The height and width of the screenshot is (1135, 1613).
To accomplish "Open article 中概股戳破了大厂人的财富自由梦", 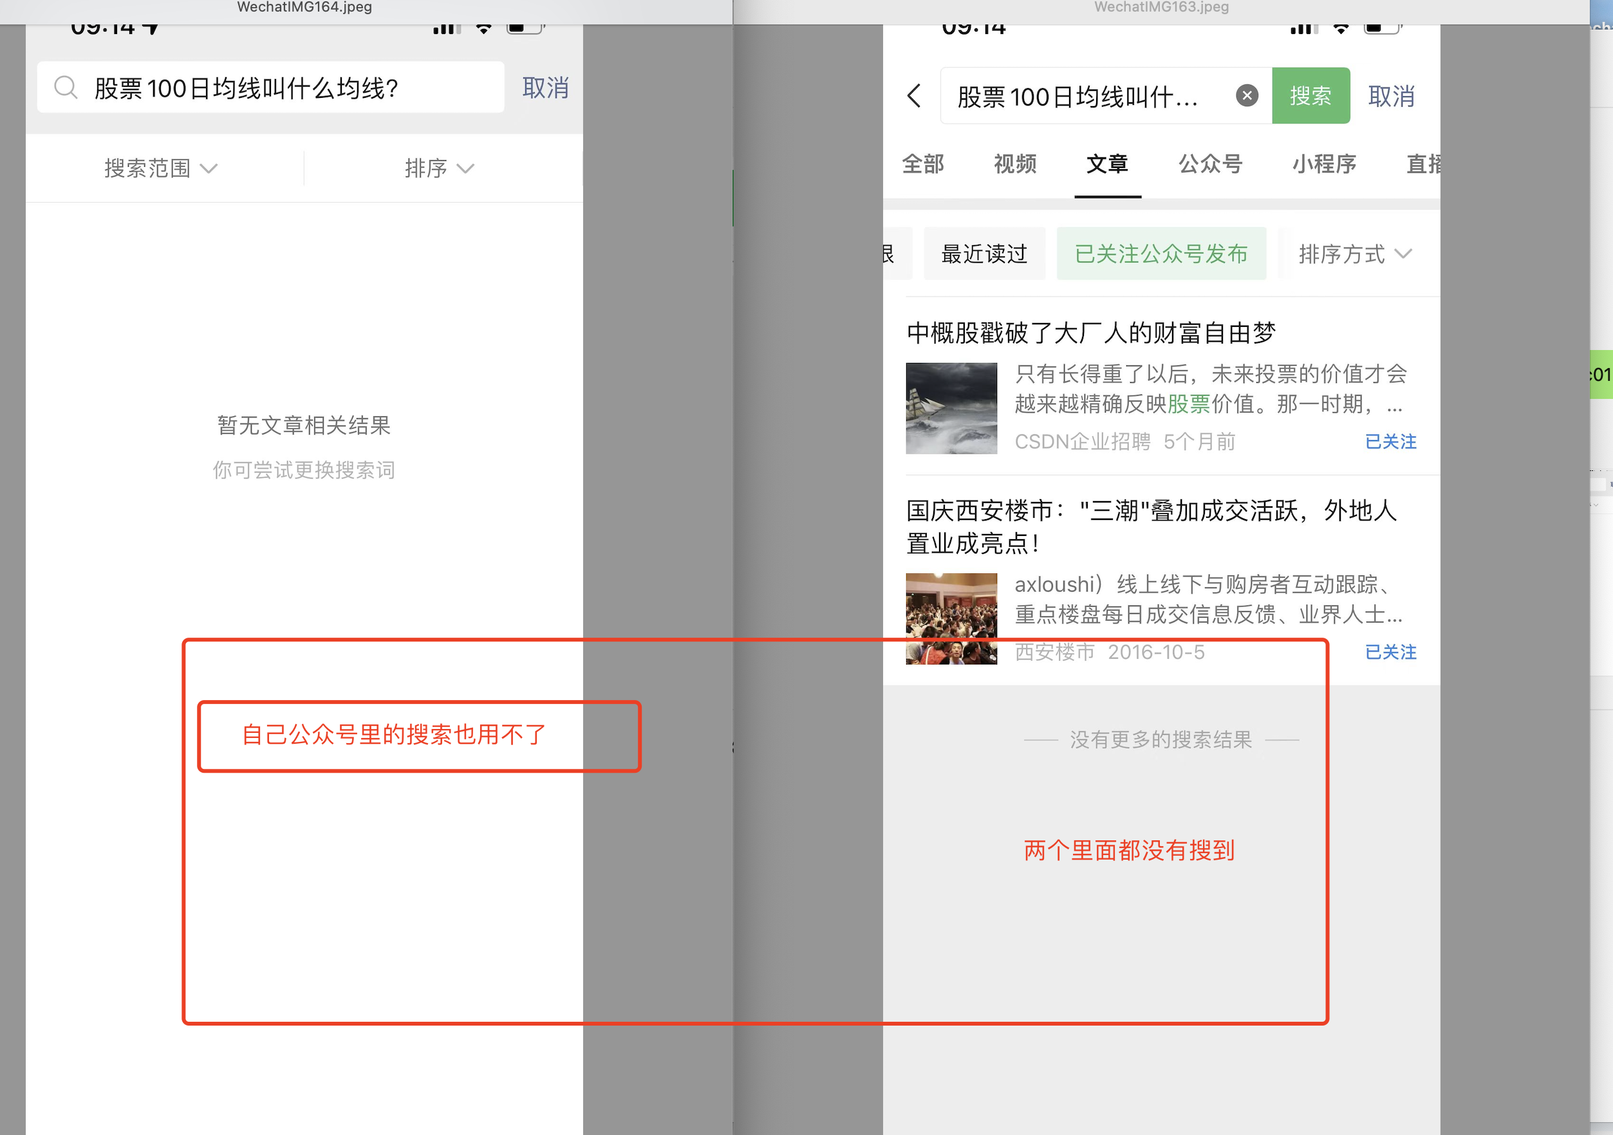I will click(x=1090, y=333).
